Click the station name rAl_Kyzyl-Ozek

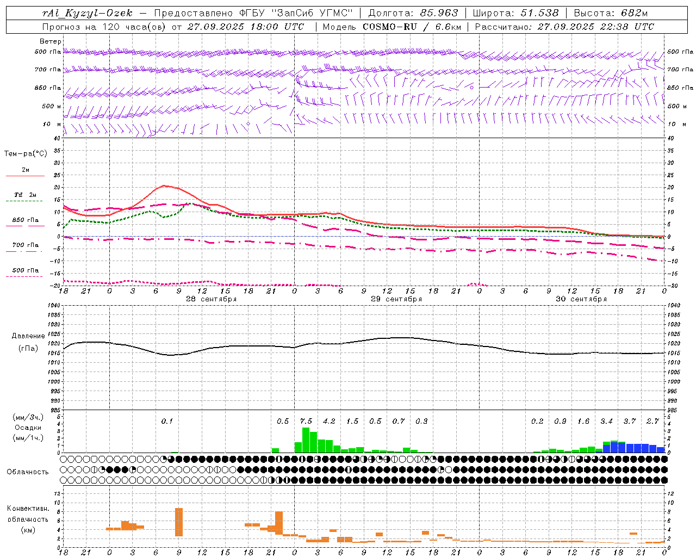coord(87,13)
